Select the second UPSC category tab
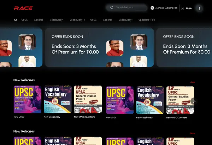 pyautogui.click(x=93, y=20)
